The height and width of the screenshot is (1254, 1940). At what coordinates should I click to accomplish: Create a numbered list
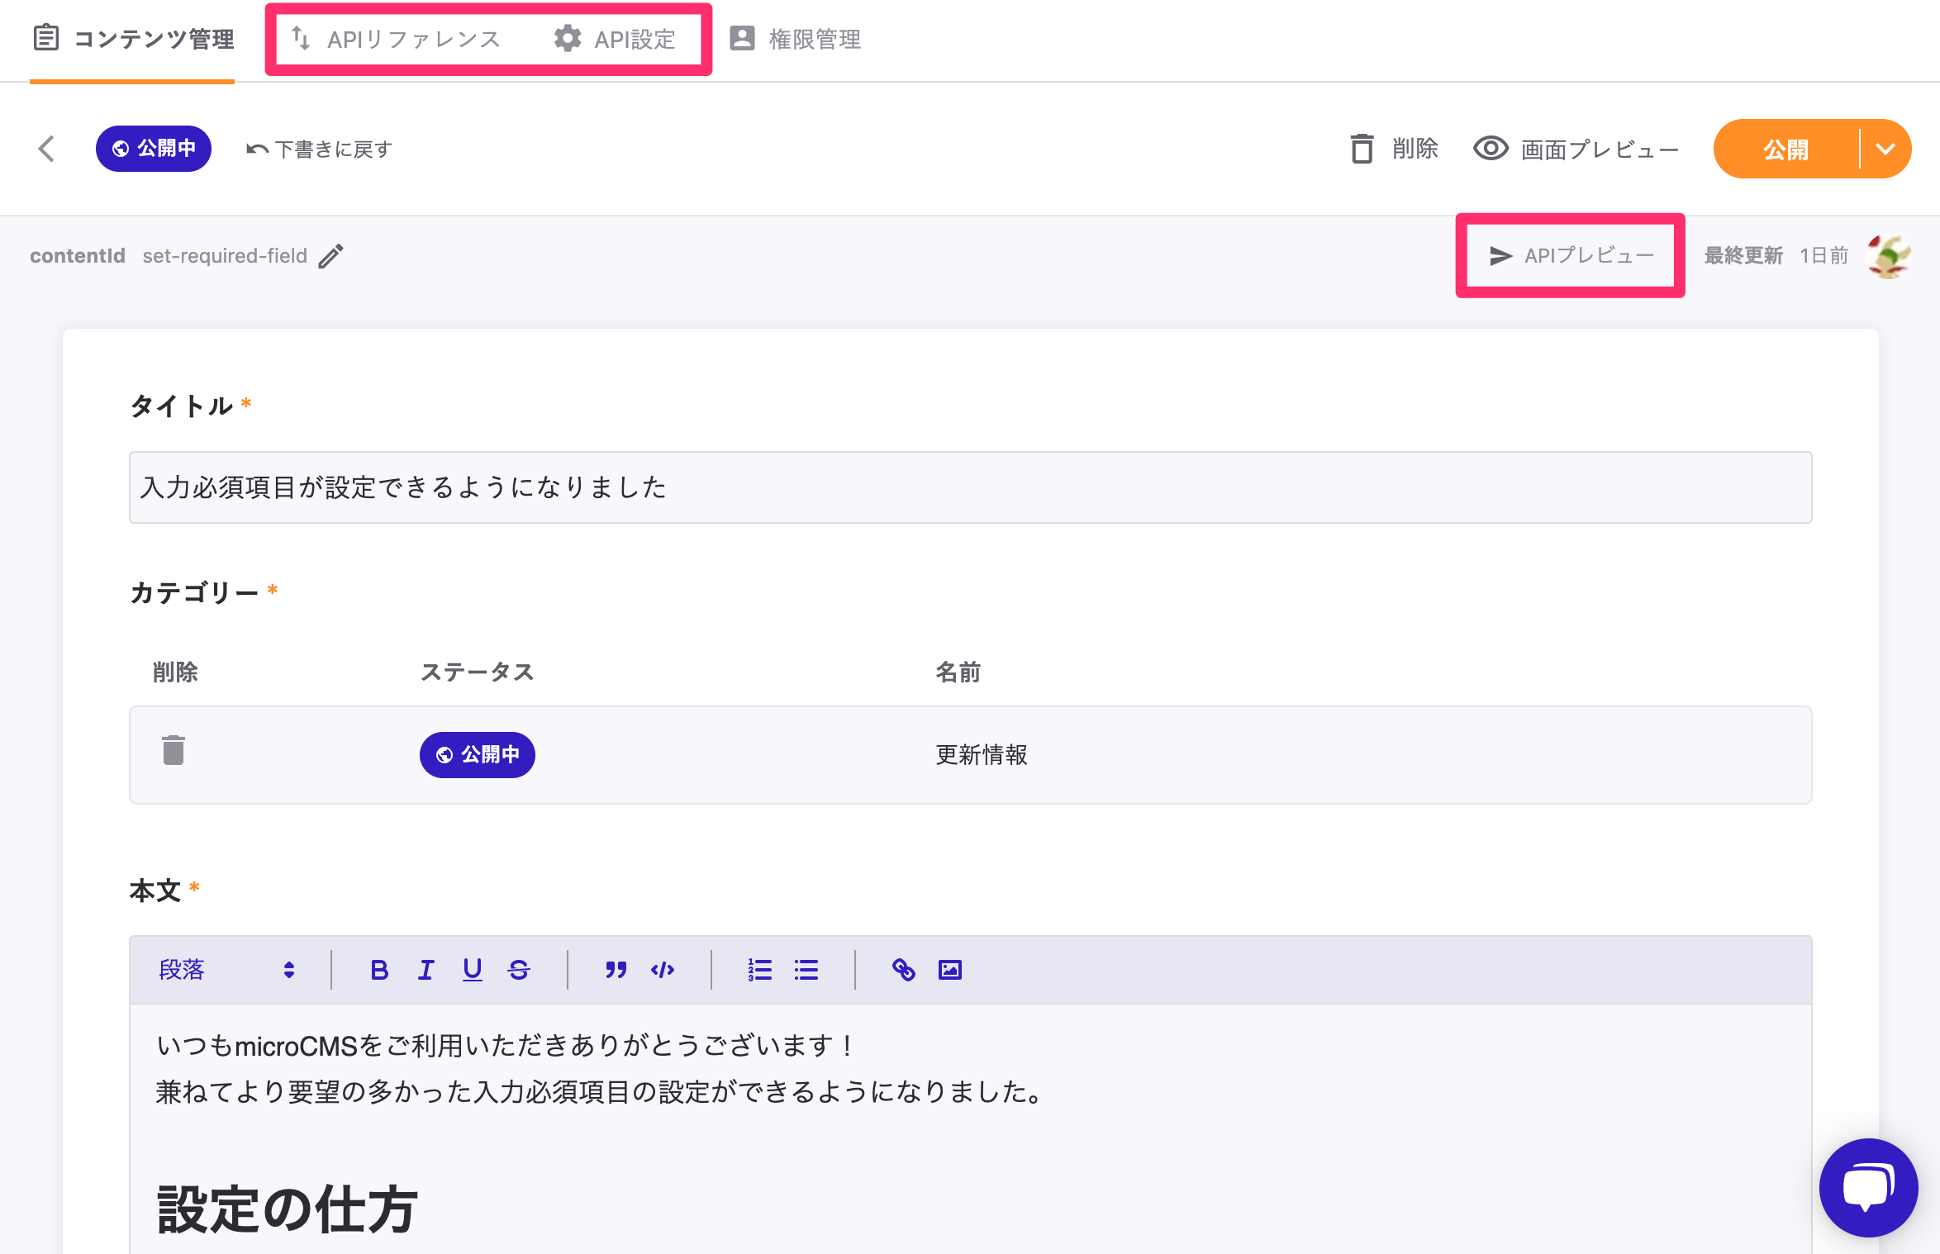759,970
